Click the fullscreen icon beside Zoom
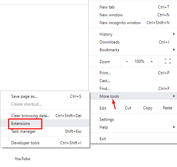This screenshot has height=167, width=177. click(168, 61)
